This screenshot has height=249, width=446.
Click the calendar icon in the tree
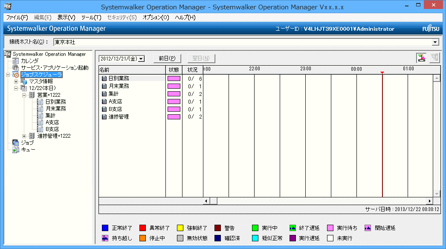coord(16,61)
